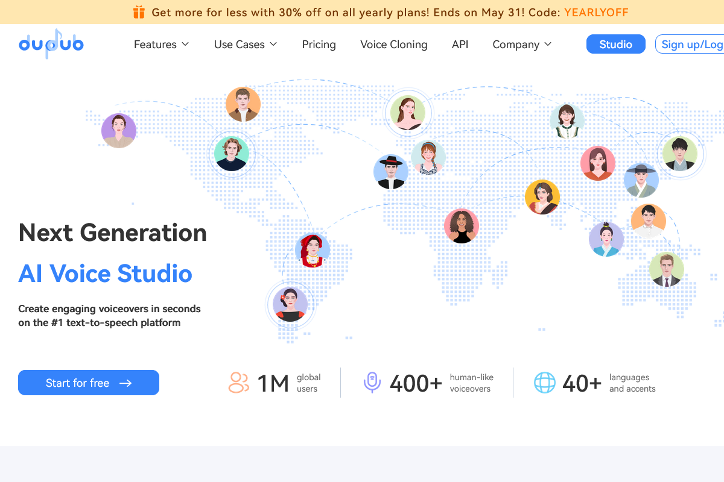Select the avatar in traditional Korean attire
Screen dimensions: 724x482
tap(641, 180)
